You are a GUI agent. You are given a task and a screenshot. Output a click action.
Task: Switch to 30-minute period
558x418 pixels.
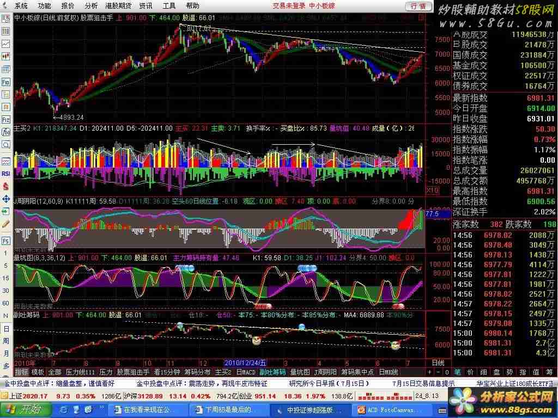click(5, 291)
